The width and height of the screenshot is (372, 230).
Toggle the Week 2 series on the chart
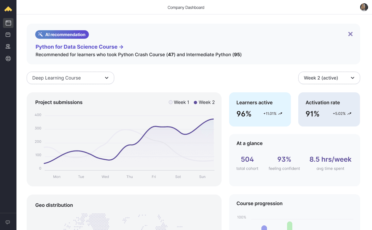click(204, 102)
